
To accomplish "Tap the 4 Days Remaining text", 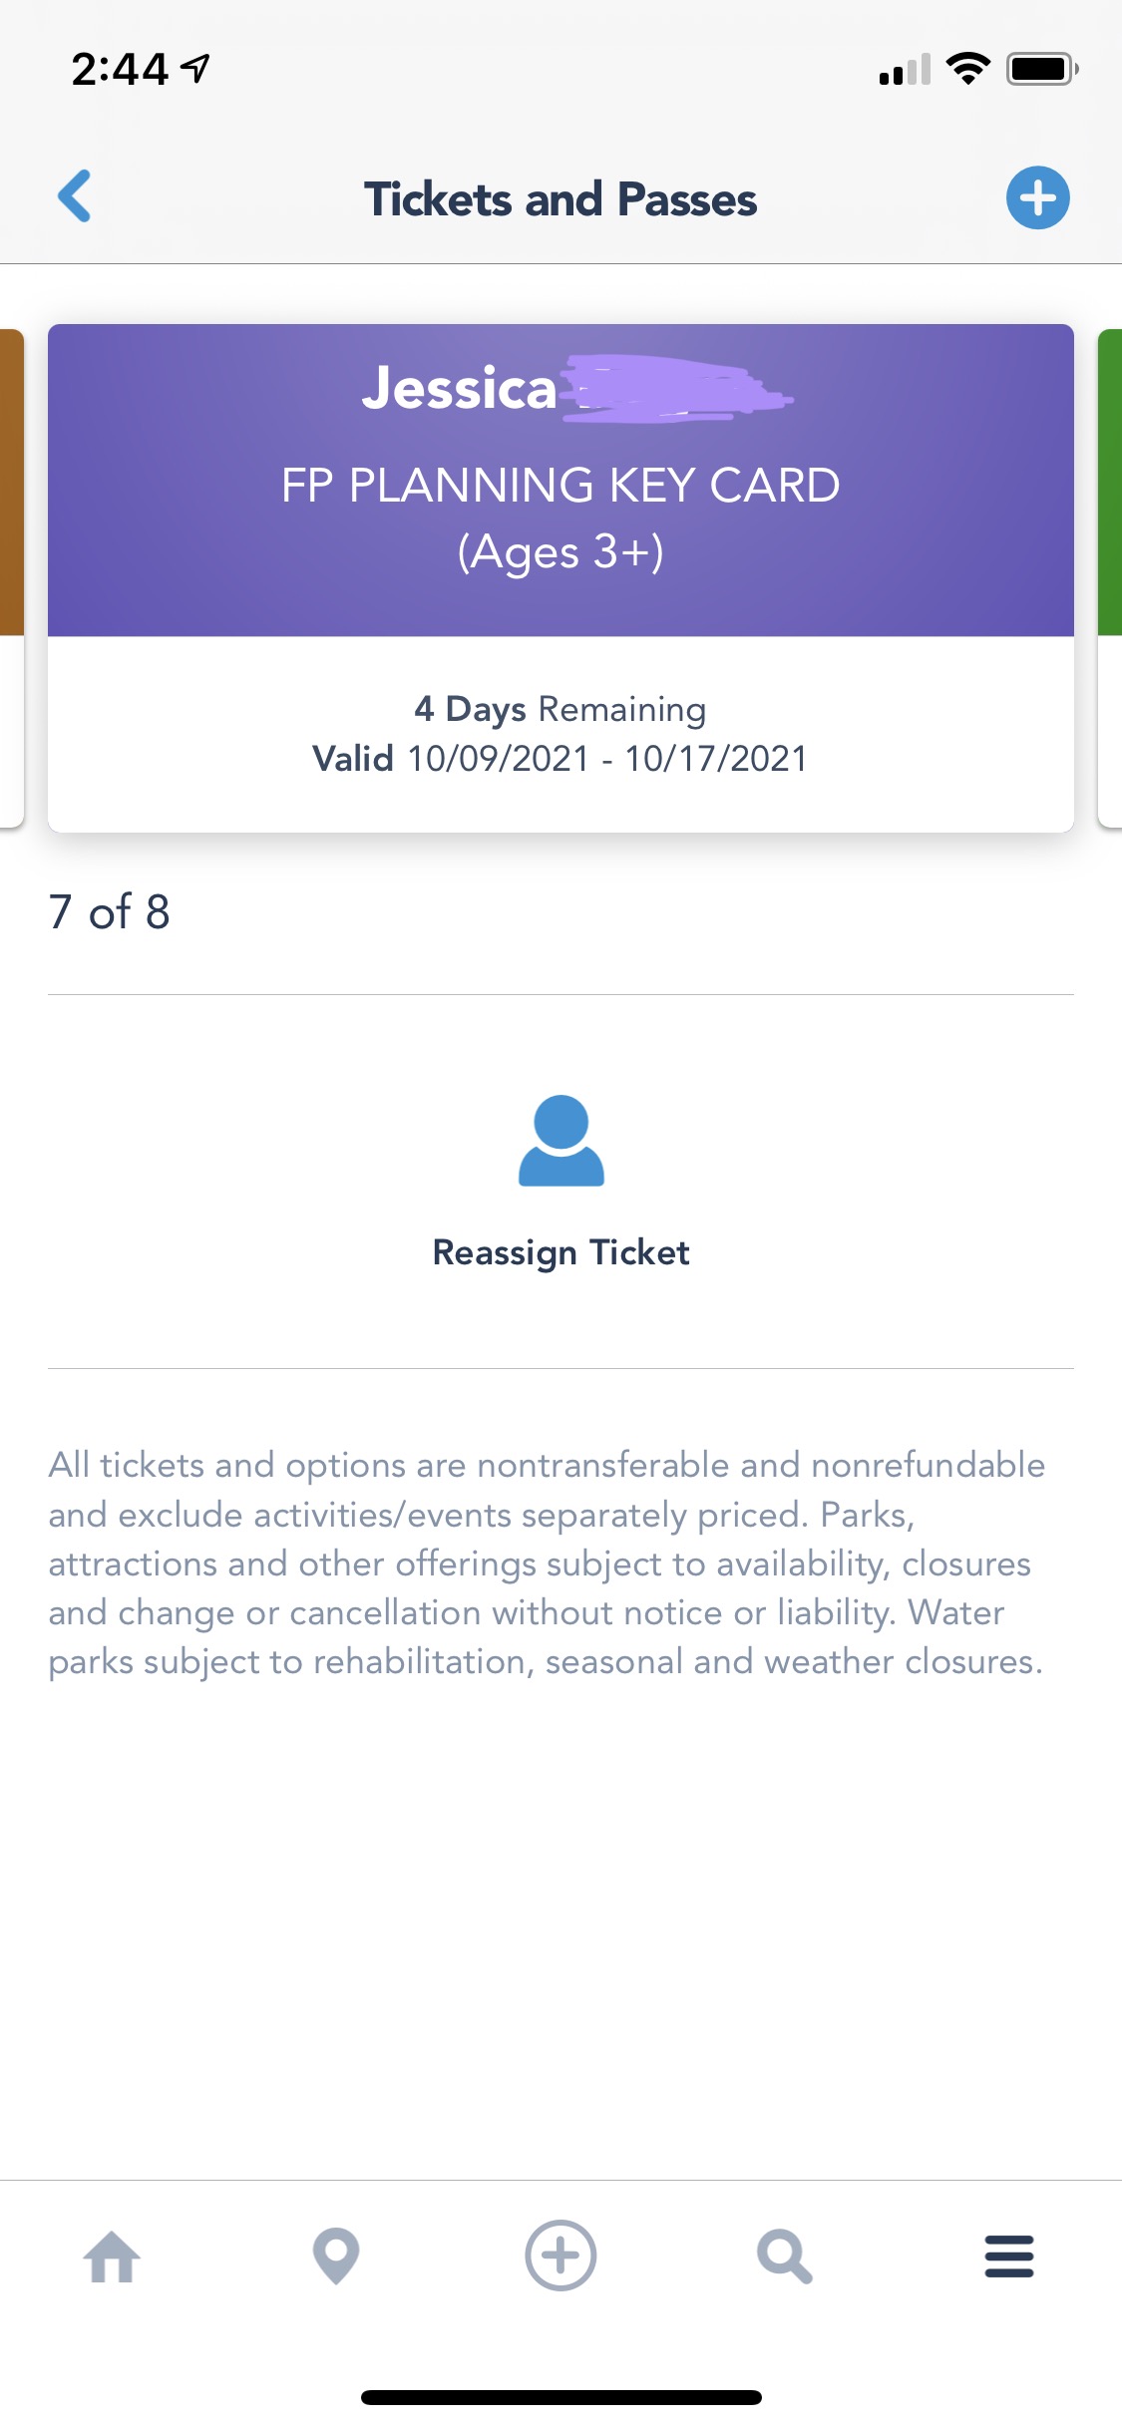I will (561, 709).
